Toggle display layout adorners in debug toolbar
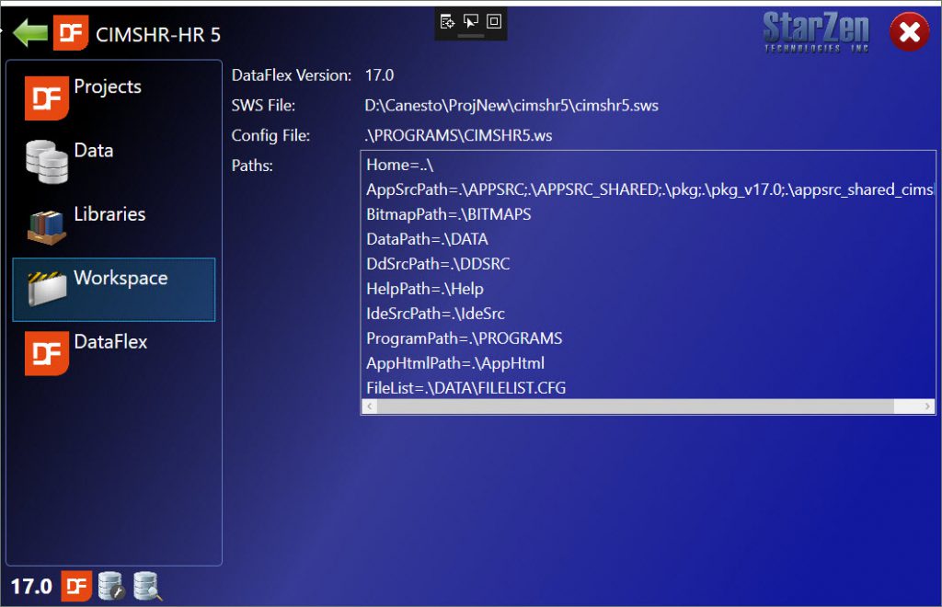Viewport: 942px width, 607px height. pyautogui.click(x=494, y=21)
